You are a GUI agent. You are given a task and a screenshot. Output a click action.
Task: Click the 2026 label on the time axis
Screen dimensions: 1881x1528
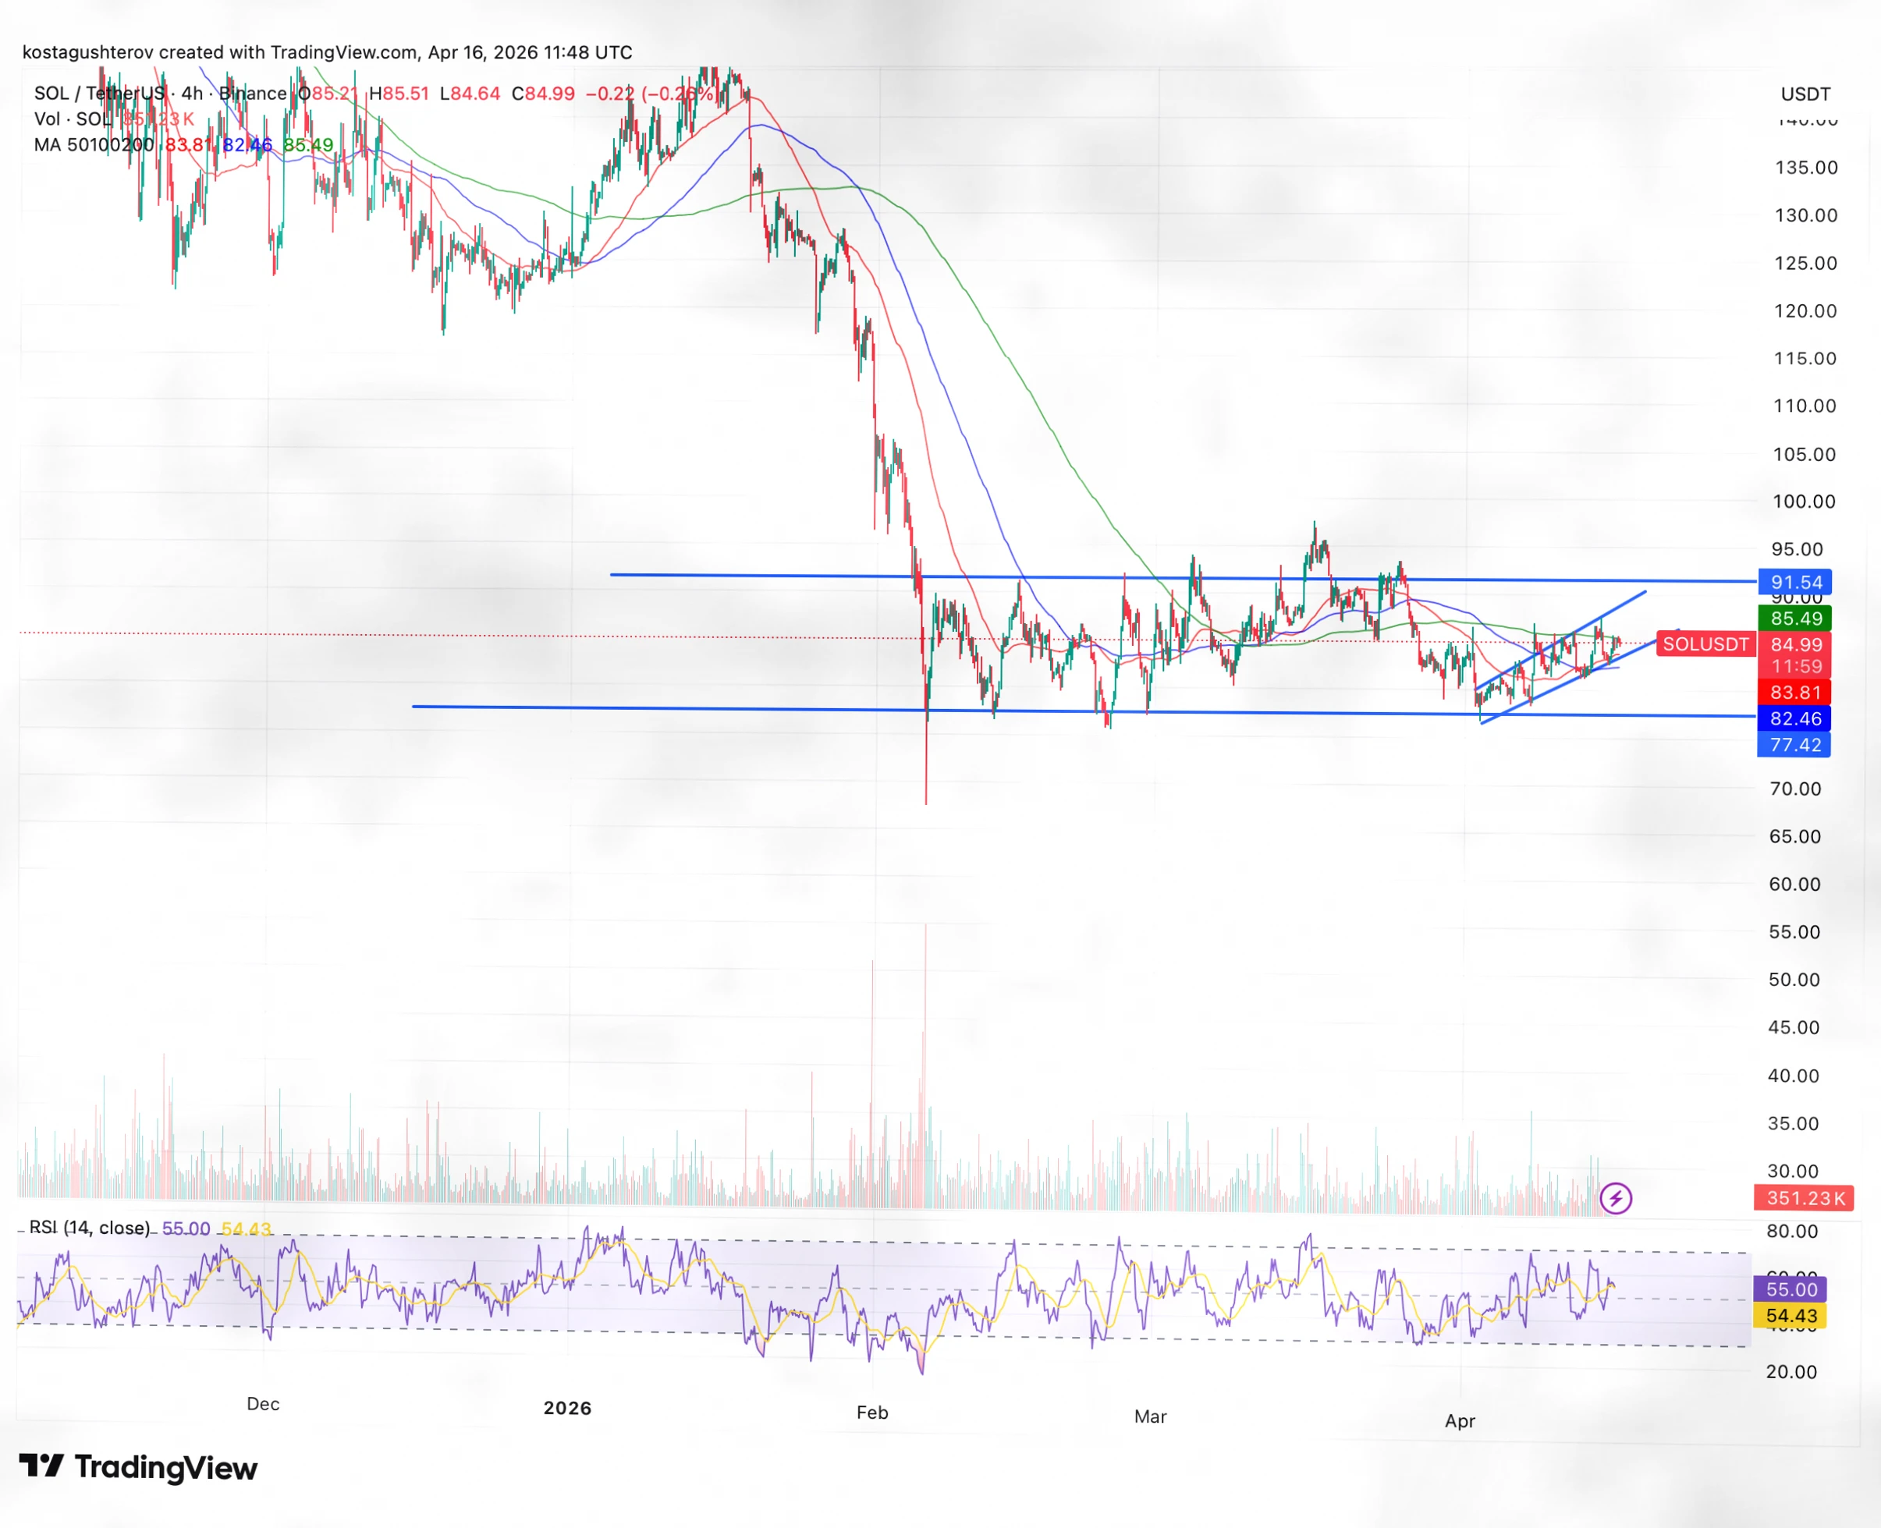pos(569,1407)
